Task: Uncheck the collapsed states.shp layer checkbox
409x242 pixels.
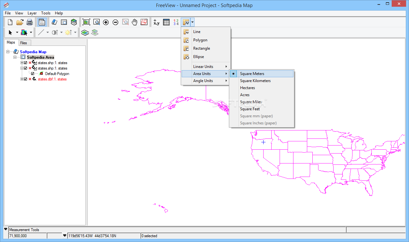Action: tap(26, 63)
